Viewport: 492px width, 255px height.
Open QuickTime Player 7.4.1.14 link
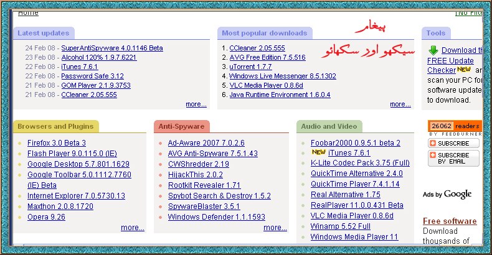tap(355, 185)
